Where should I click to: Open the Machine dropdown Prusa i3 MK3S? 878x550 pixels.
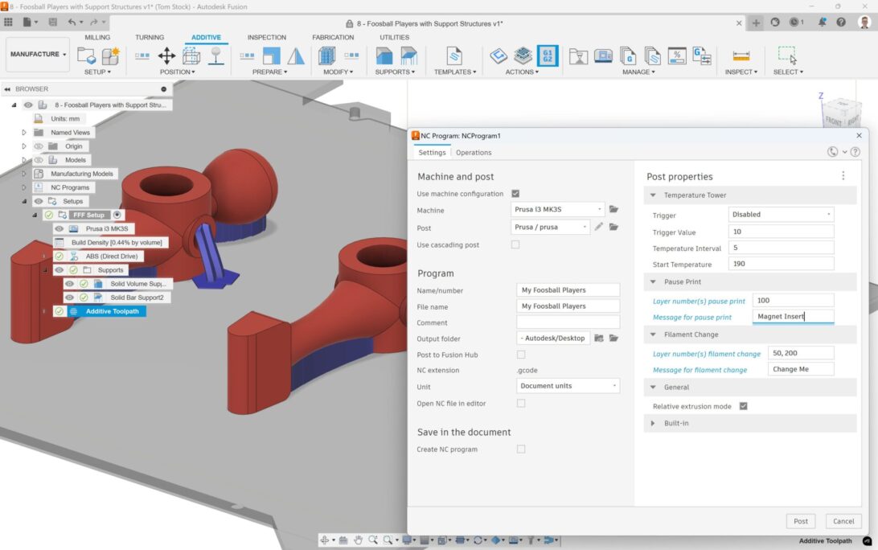tap(557, 210)
